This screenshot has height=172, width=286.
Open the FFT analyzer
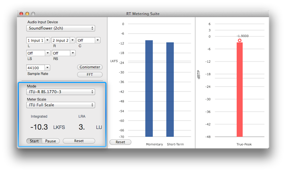[x=90, y=74]
